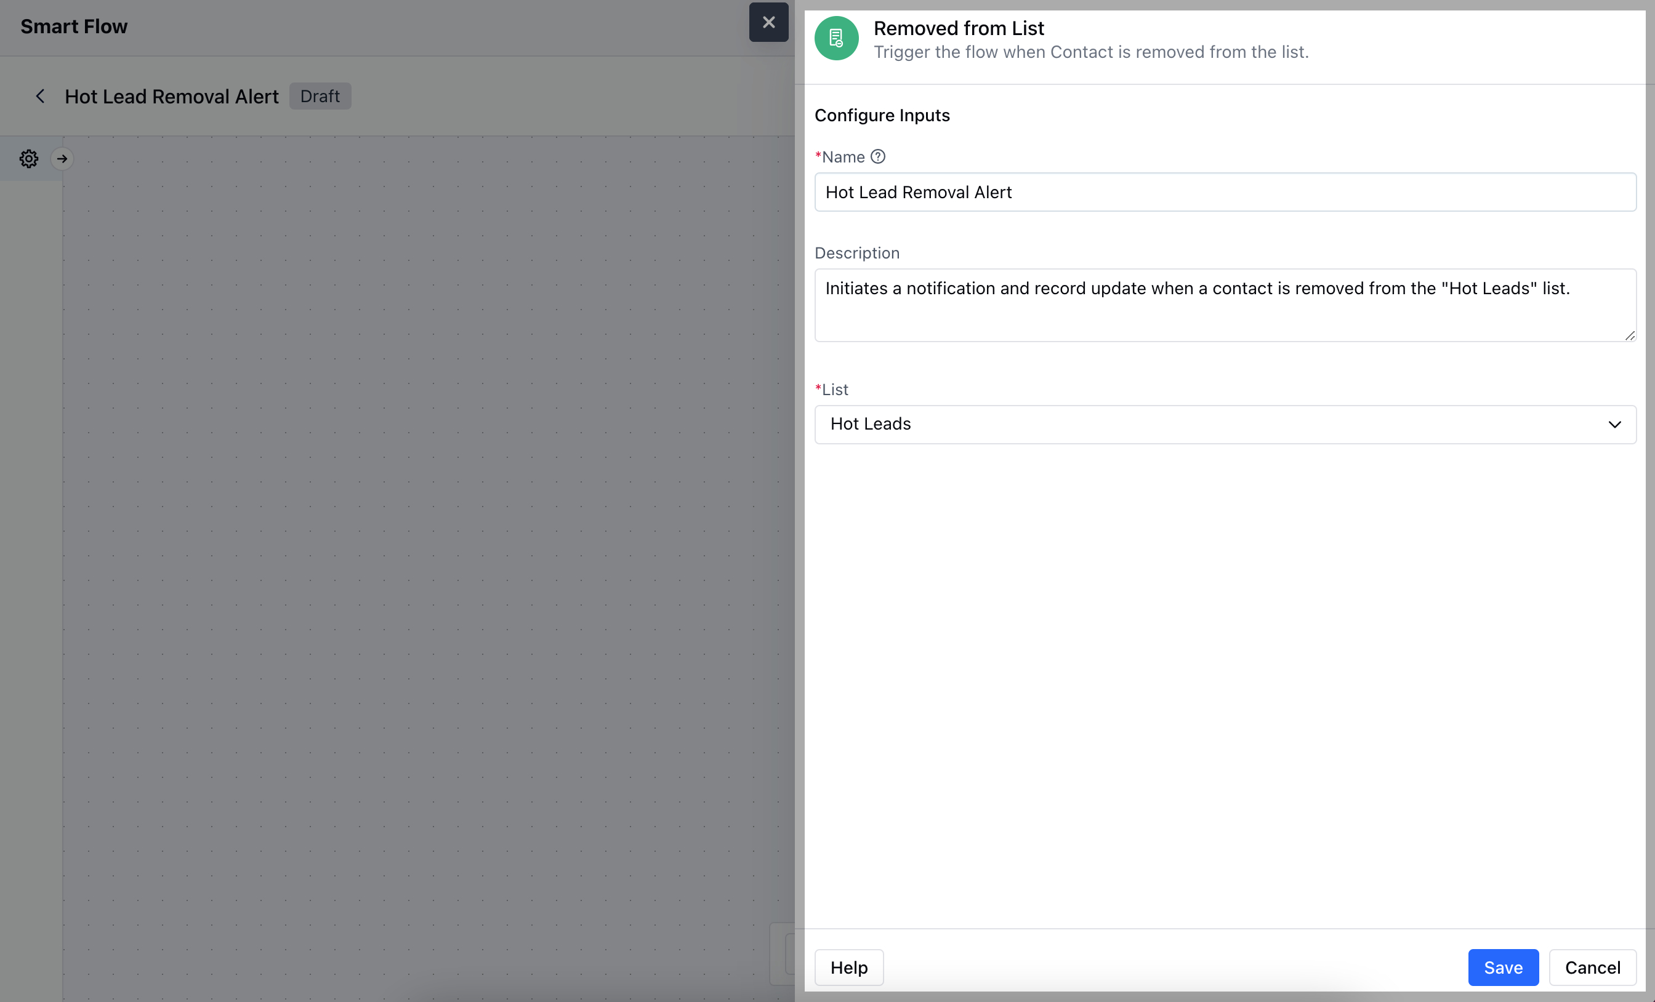The height and width of the screenshot is (1002, 1655).
Task: Expand the sidebar with the right-arrow button
Action: (62, 159)
